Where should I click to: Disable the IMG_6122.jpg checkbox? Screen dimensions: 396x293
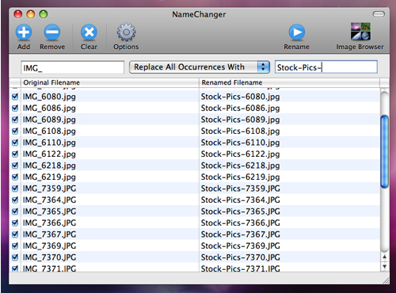tap(15, 154)
